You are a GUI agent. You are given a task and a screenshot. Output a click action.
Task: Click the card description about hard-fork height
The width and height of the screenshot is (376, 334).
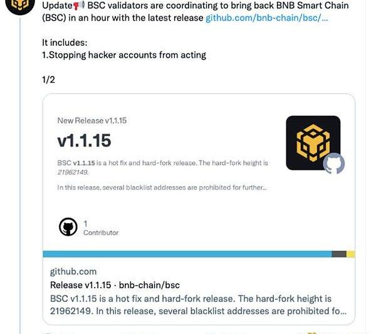point(198,305)
